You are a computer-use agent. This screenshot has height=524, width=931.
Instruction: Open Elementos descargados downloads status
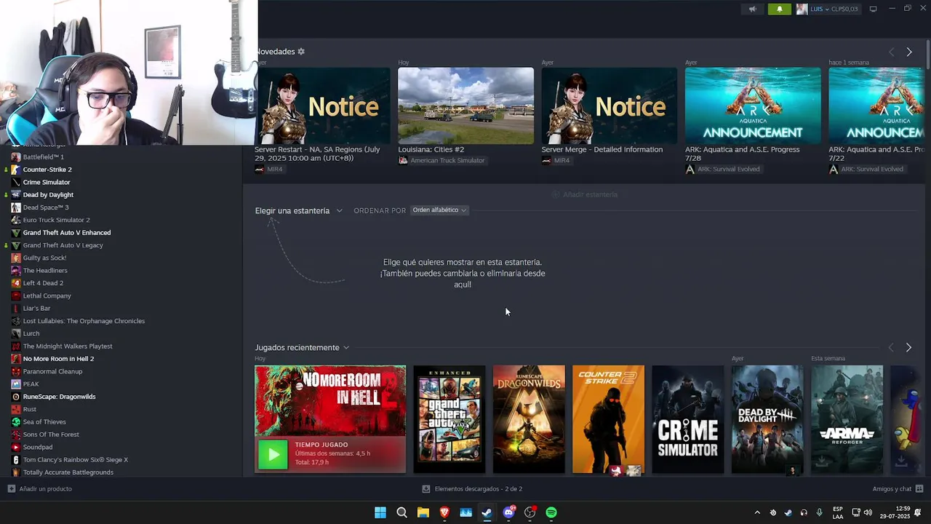[472, 489]
